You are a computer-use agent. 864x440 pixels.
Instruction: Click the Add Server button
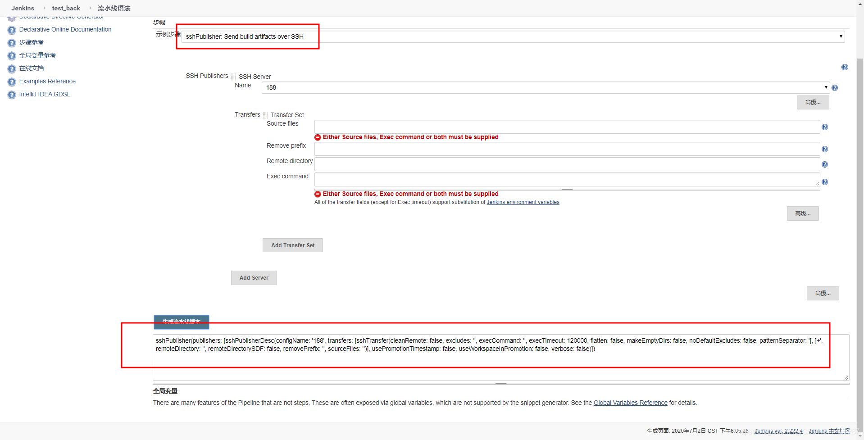254,278
